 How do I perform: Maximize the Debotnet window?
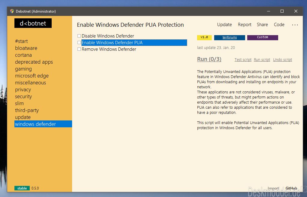click(x=282, y=11)
